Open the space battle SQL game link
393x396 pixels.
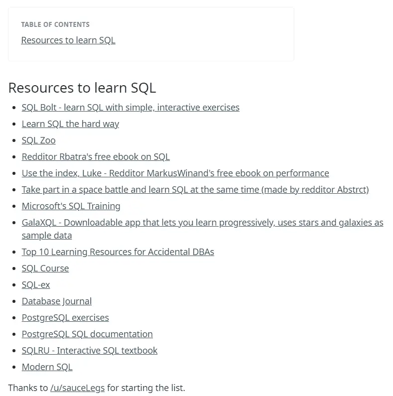(195, 189)
